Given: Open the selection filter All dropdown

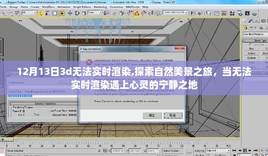Looking at the screenshot, I should pyautogui.click(x=35, y=12).
